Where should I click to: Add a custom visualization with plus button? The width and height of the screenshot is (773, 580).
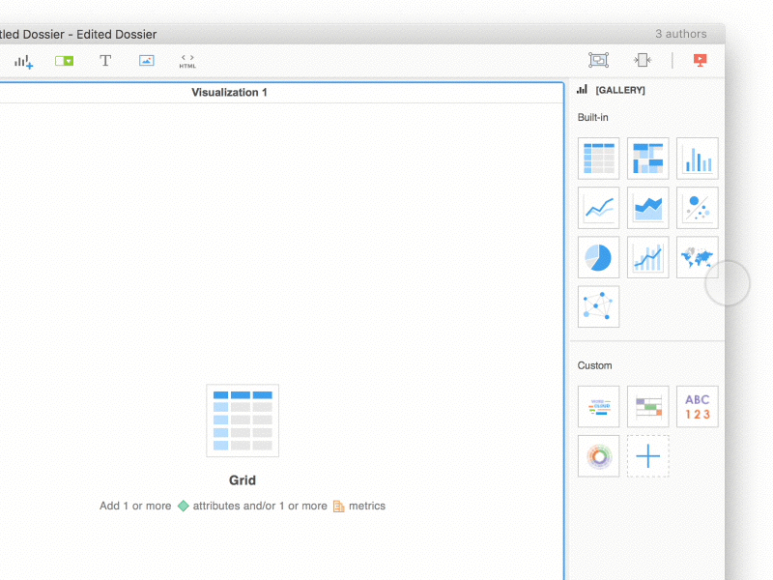point(647,455)
